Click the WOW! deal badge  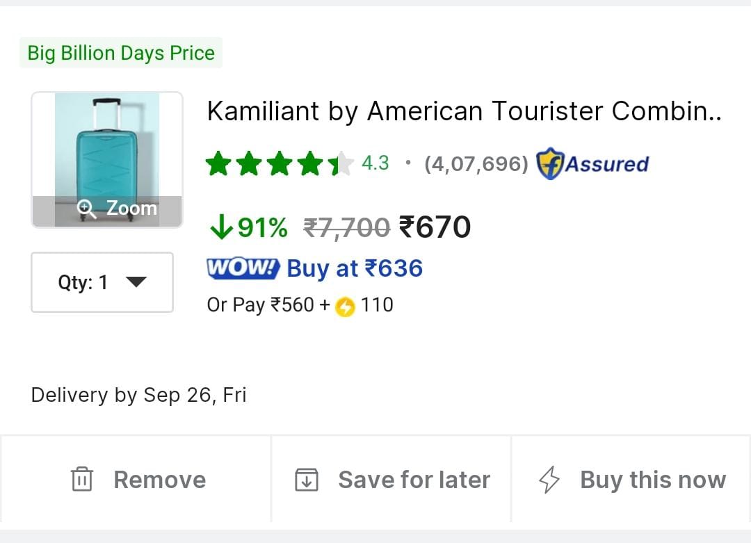click(x=243, y=268)
